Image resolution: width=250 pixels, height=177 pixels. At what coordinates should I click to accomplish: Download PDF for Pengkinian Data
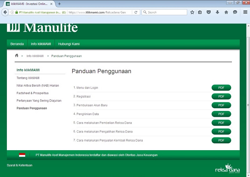click(221, 114)
